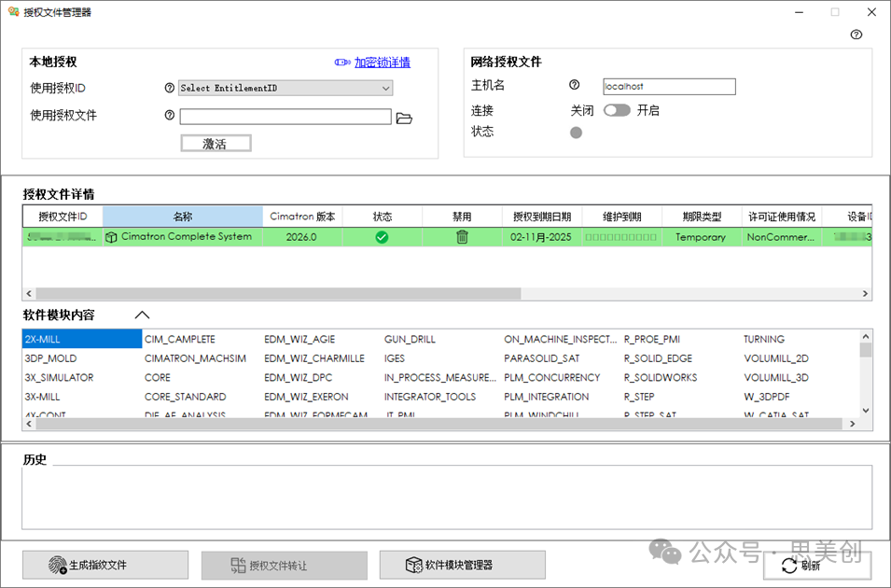
Task: Click the 生成指纹文件 button
Action: pyautogui.click(x=105, y=565)
